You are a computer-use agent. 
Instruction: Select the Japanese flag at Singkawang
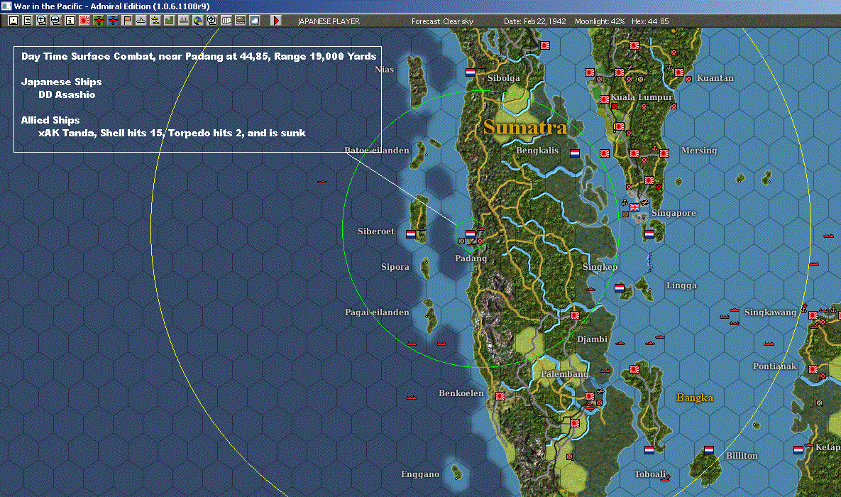(x=813, y=315)
